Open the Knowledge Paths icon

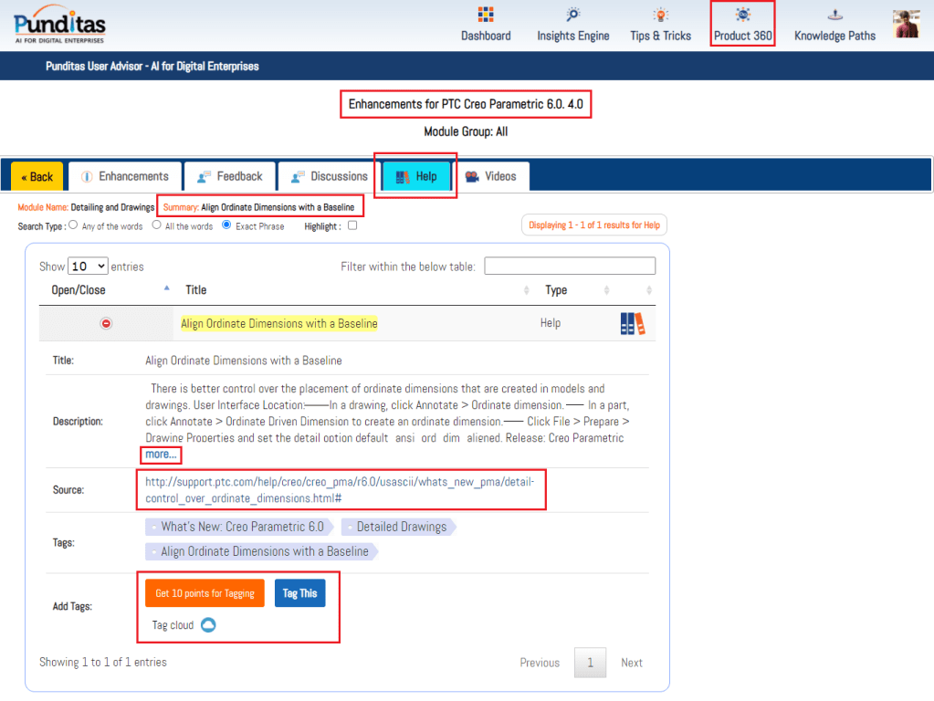click(834, 16)
